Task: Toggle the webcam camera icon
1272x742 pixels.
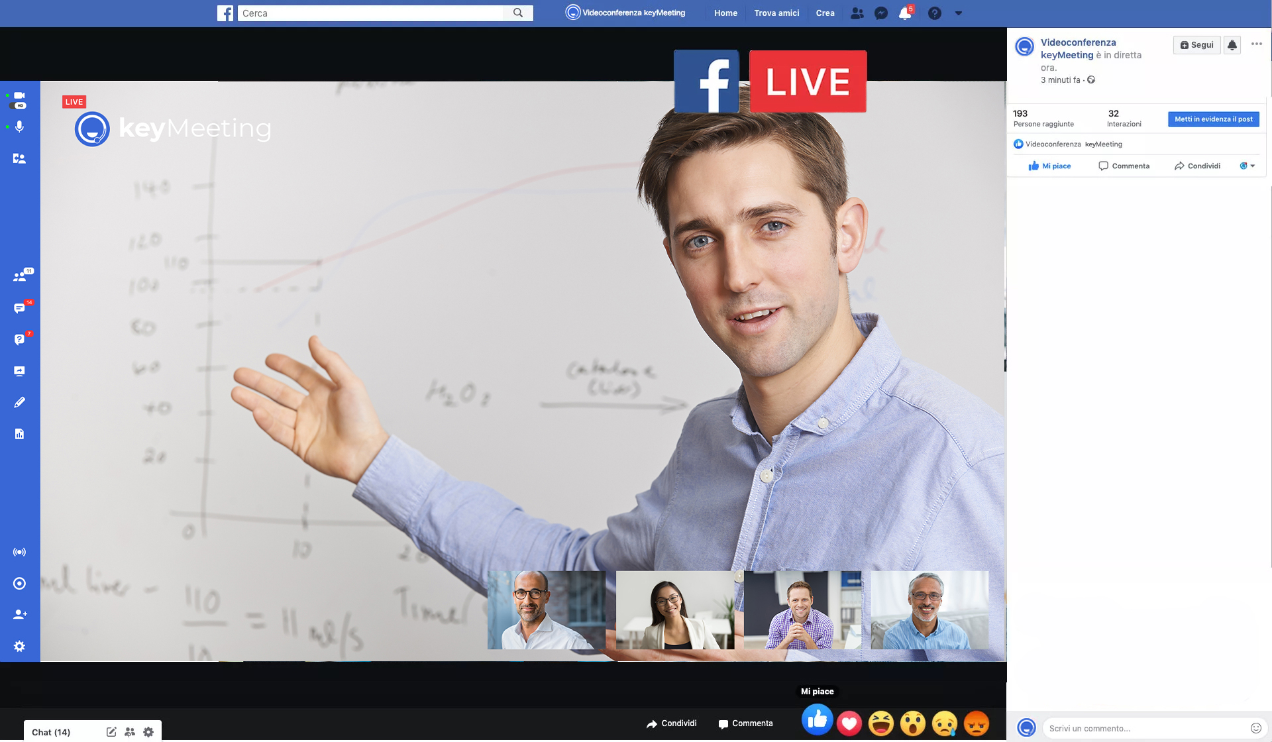Action: [x=19, y=95]
